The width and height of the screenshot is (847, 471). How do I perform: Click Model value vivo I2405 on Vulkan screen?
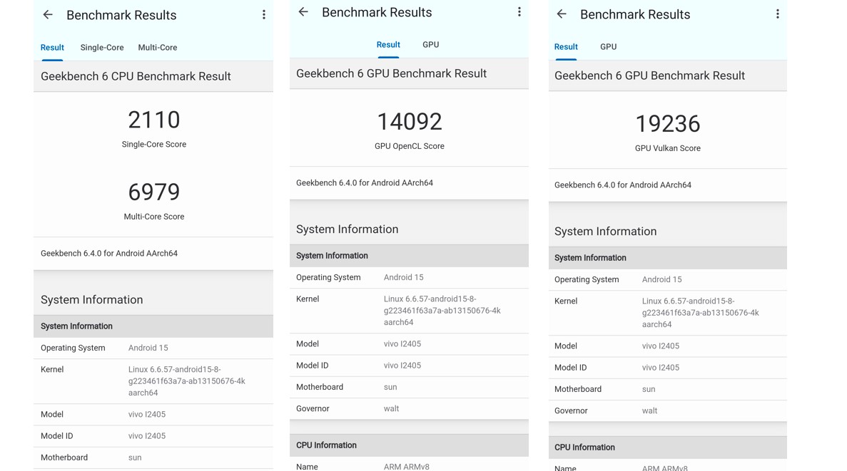661,346
